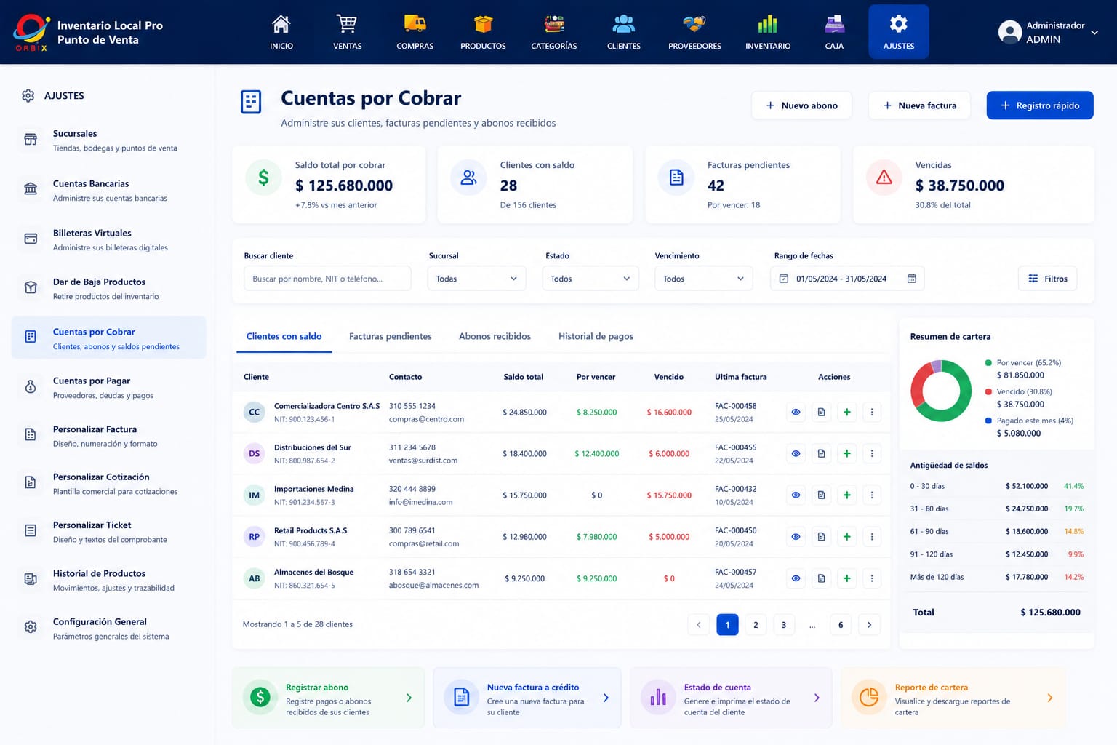Click the Nueva factura button
The width and height of the screenshot is (1117, 745).
click(x=919, y=105)
